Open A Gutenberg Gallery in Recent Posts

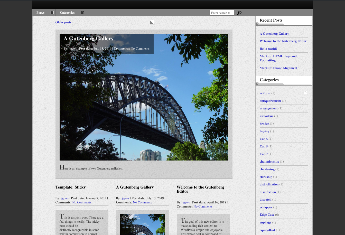pos(274,34)
